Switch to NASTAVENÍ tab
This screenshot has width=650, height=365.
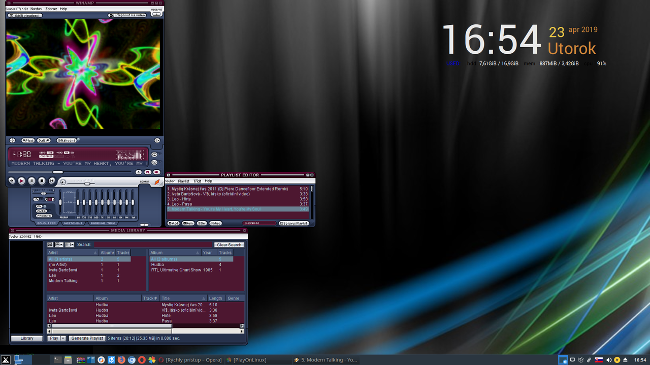pos(73,223)
